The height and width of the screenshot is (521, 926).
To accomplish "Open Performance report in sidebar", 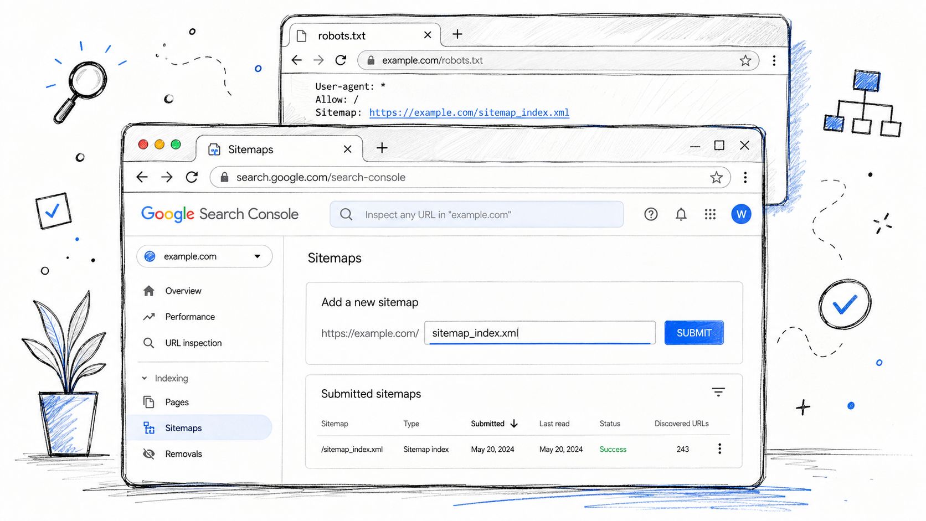I will pos(189,317).
